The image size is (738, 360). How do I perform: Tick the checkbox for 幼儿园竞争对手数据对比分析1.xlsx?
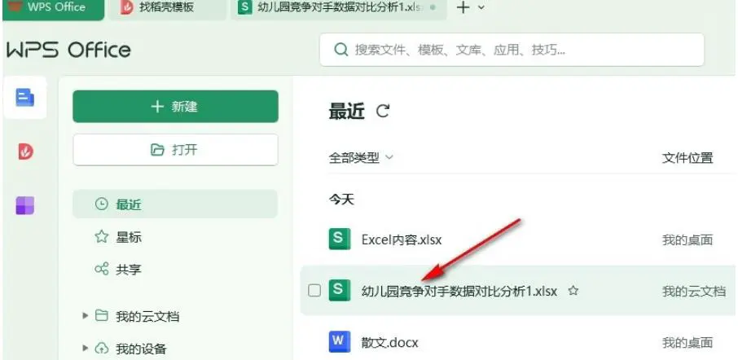point(314,291)
